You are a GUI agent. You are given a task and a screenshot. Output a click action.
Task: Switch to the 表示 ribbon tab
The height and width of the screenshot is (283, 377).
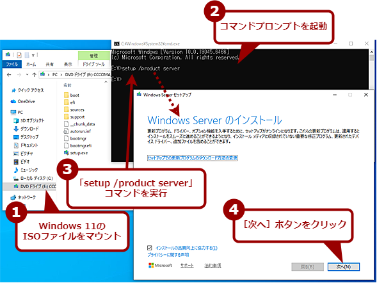[x=68, y=64]
